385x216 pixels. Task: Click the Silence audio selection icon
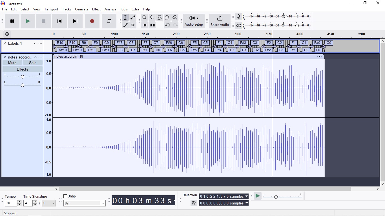tap(152, 25)
